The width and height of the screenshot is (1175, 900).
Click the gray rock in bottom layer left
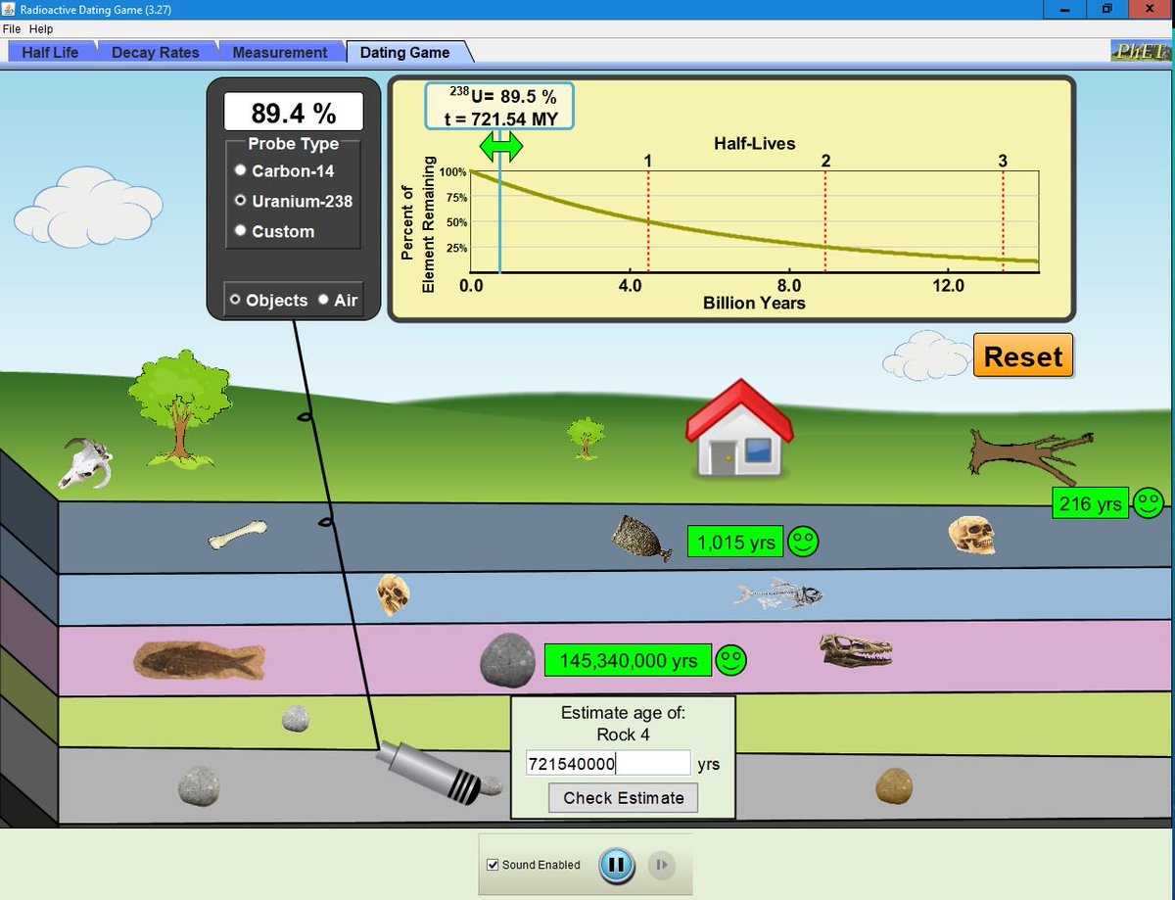pyautogui.click(x=199, y=785)
